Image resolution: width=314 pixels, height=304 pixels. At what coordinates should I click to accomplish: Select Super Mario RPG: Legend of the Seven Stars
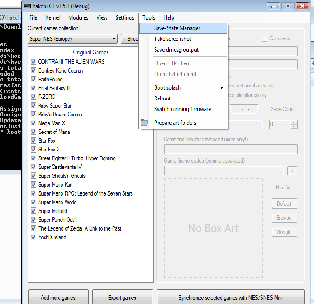[x=86, y=193]
